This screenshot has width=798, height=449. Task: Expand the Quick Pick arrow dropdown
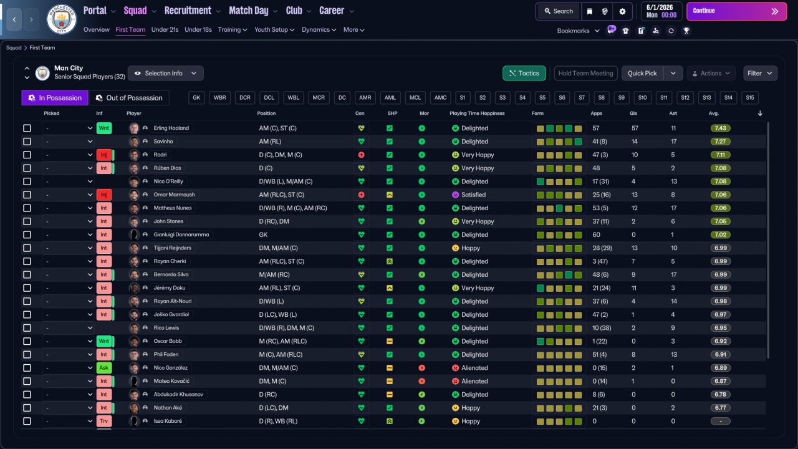click(x=673, y=73)
